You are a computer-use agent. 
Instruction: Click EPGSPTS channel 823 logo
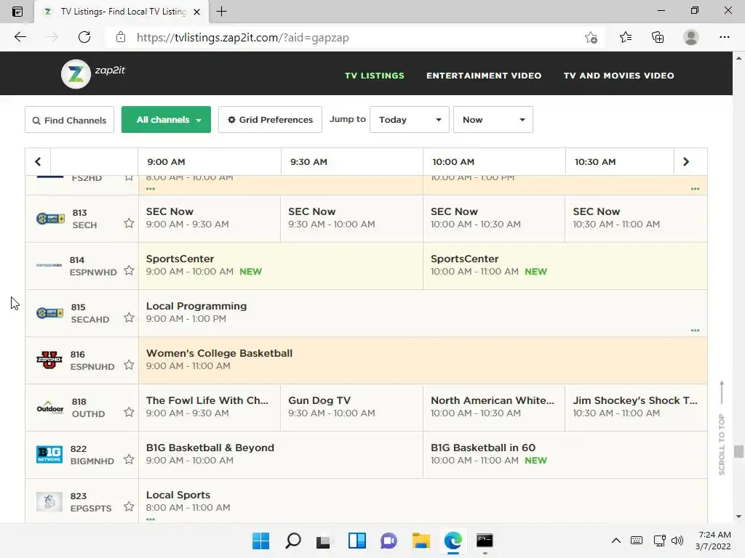pyautogui.click(x=49, y=501)
